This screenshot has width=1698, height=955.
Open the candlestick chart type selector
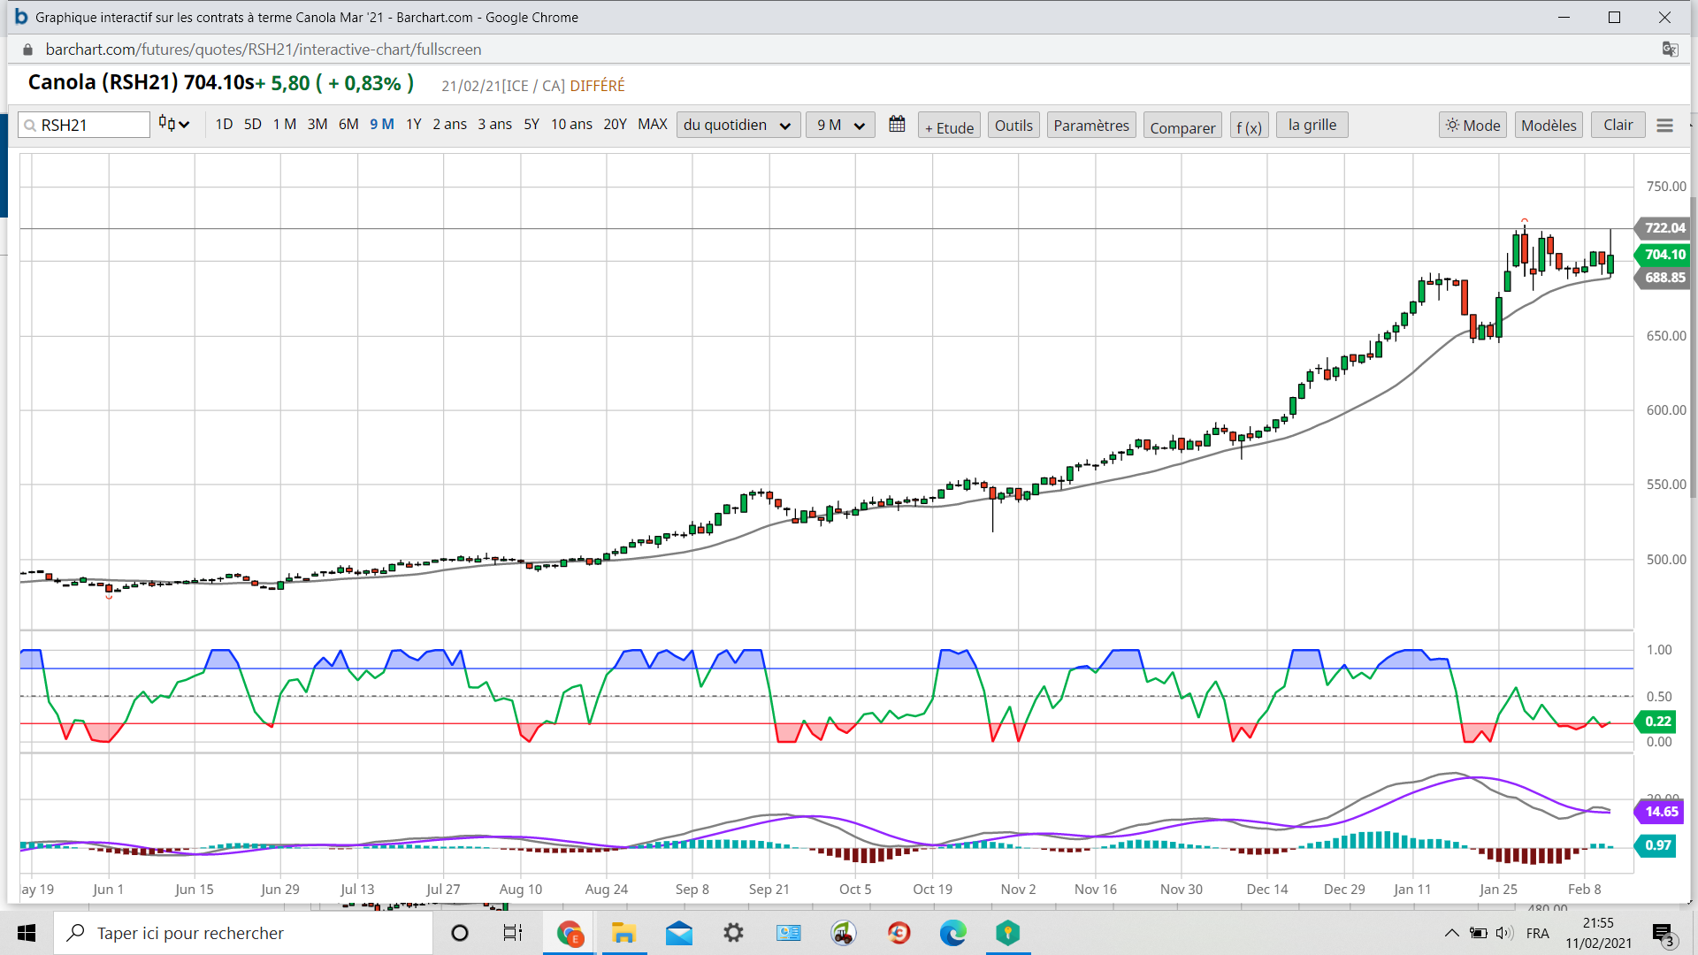click(x=174, y=124)
